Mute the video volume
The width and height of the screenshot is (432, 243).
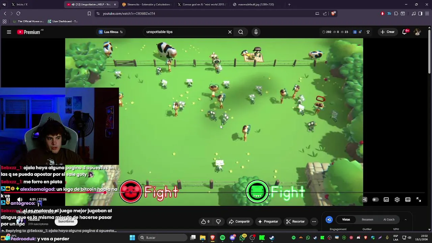20,199
